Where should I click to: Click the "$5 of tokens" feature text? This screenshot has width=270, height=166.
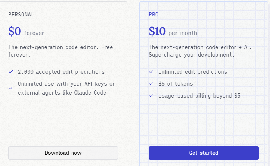(x=175, y=84)
